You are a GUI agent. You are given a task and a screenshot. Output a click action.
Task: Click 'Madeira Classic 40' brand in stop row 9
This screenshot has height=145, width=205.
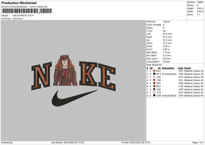pyautogui.click(x=194, y=96)
